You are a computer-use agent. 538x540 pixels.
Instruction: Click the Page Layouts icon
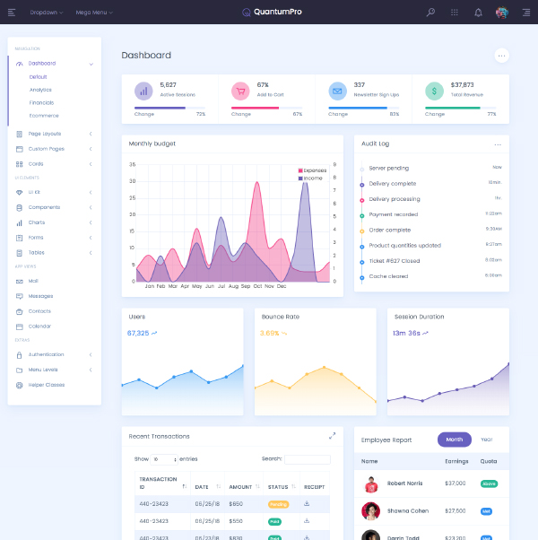pyautogui.click(x=19, y=134)
